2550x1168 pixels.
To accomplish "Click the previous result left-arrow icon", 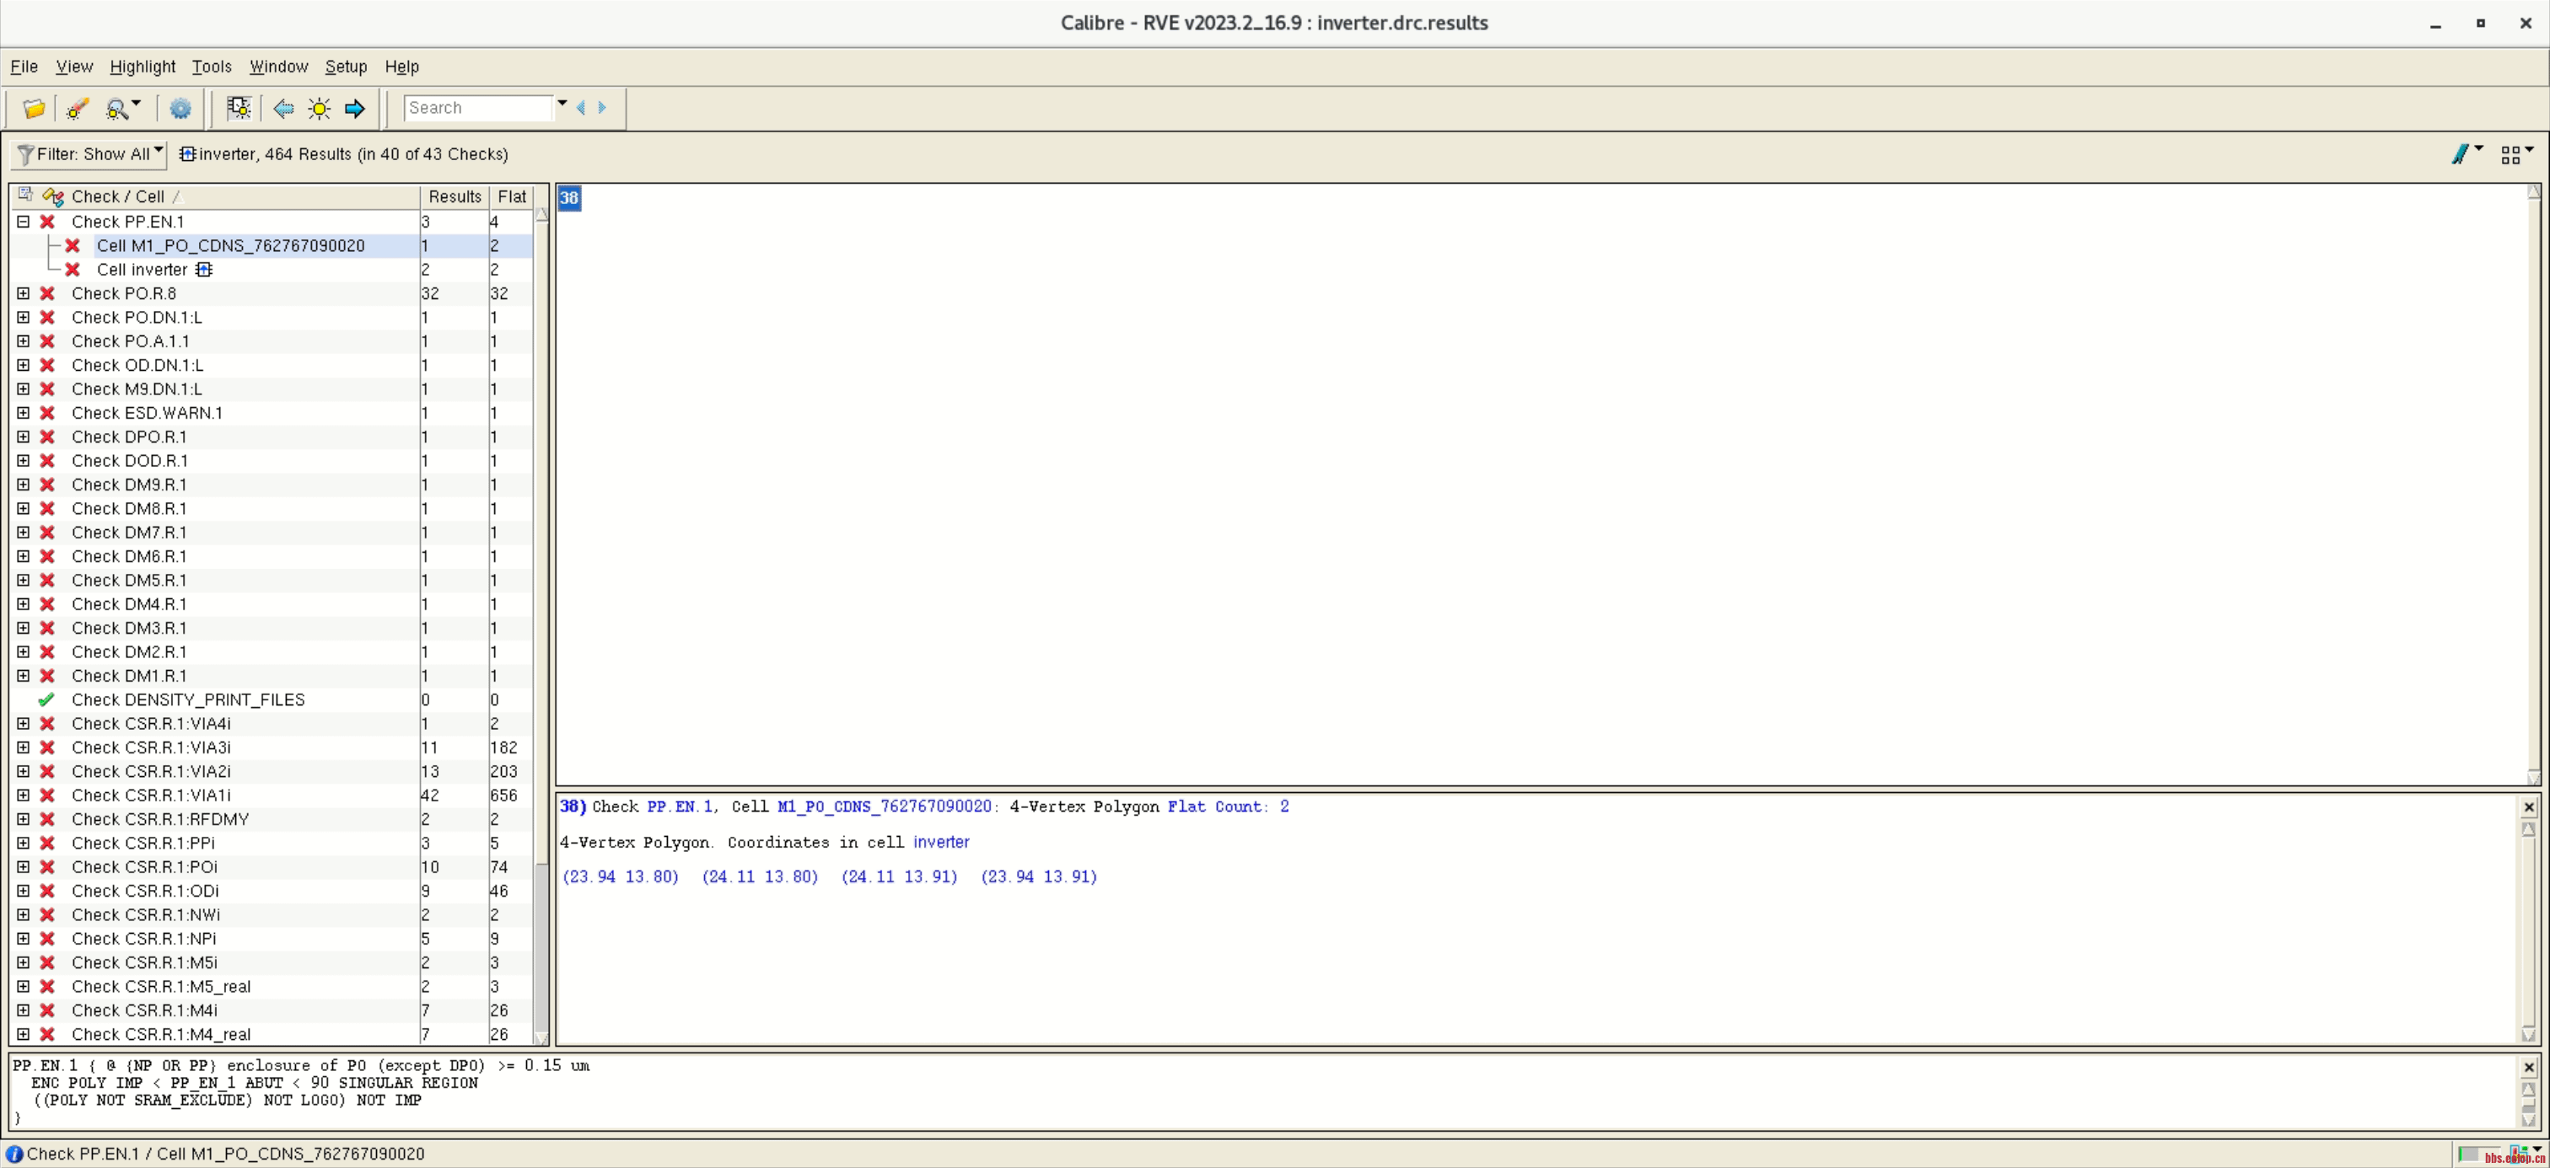I will (283, 108).
